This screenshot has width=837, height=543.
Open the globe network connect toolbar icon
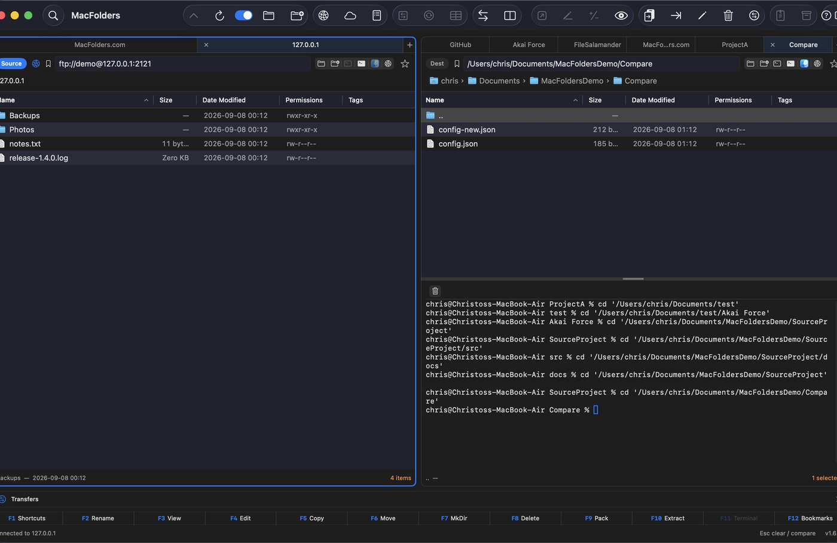coord(323,16)
